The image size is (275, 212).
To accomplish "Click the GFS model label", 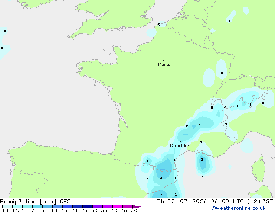I will point(65,202).
